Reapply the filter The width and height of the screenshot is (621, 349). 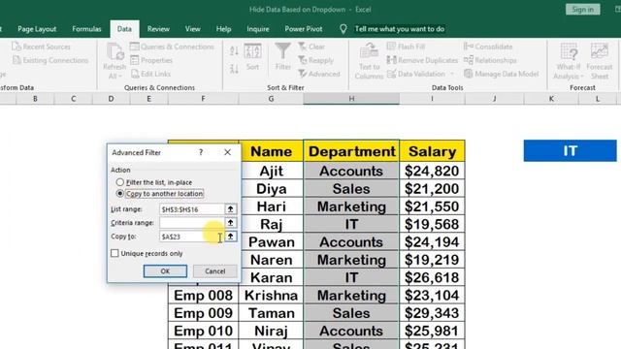[x=315, y=60]
